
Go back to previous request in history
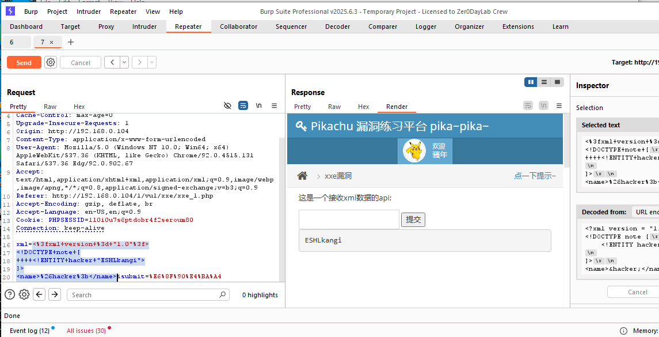[x=112, y=62]
